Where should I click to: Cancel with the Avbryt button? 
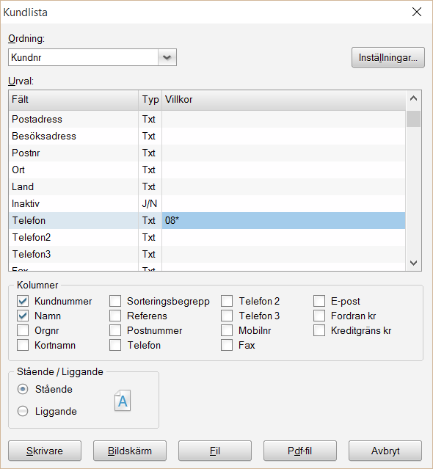coord(385,451)
